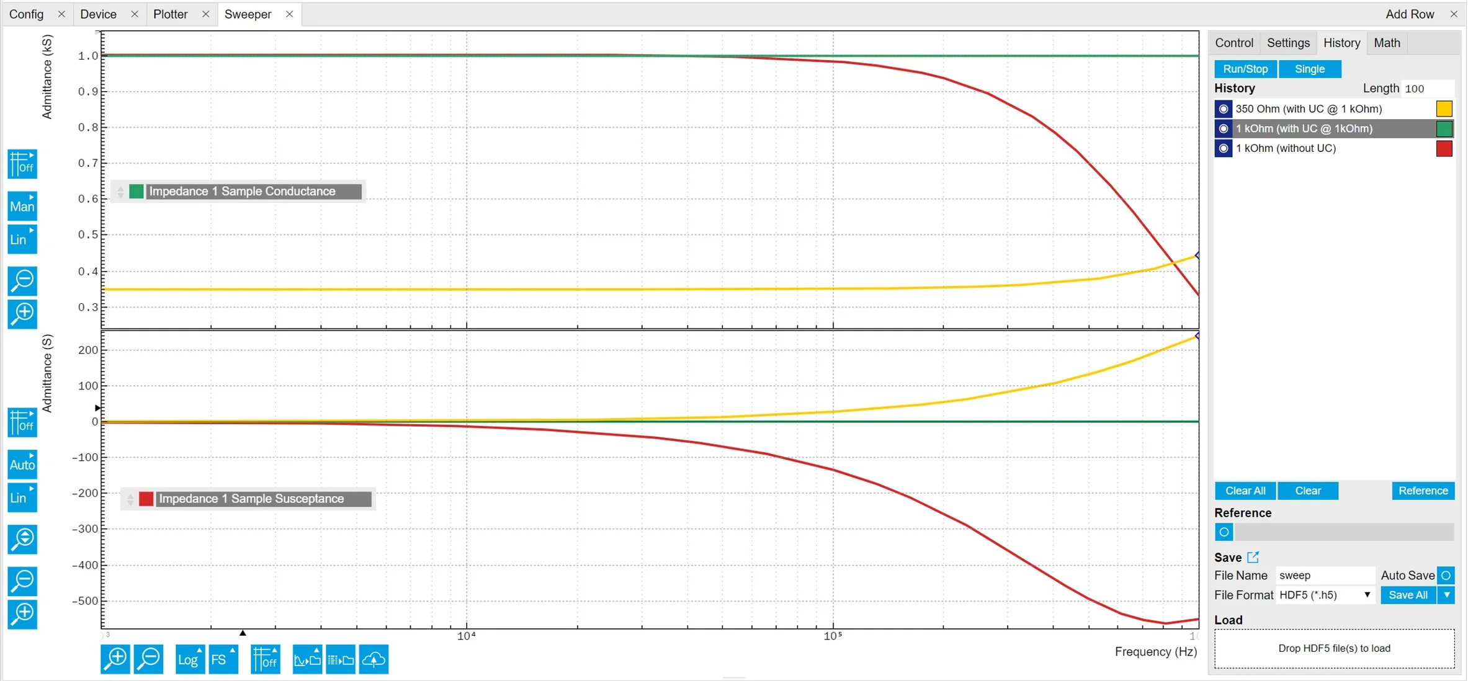Enable the Reference toggle
This screenshot has height=681, width=1468.
(x=1224, y=532)
